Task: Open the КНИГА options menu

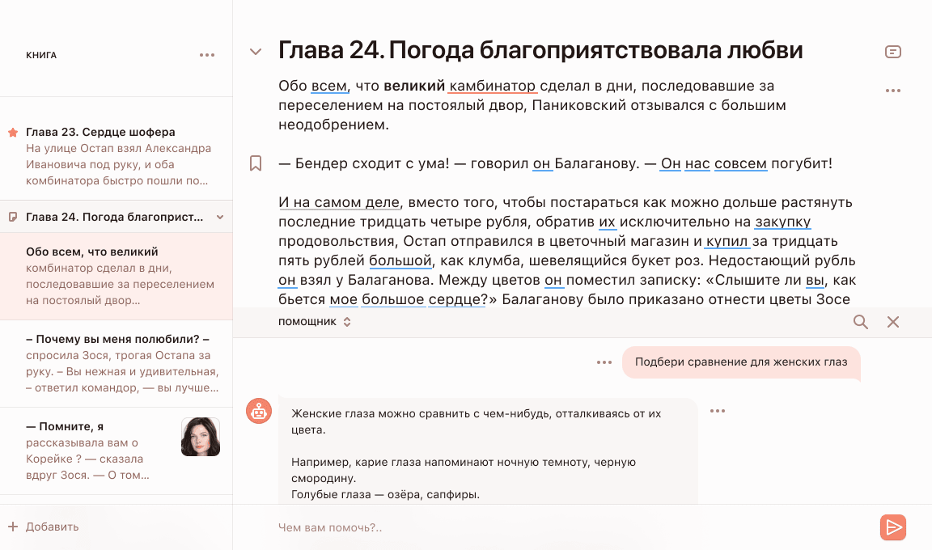Action: (x=207, y=54)
